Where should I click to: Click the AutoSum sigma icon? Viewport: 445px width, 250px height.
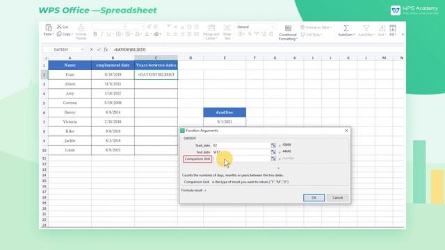point(346,28)
